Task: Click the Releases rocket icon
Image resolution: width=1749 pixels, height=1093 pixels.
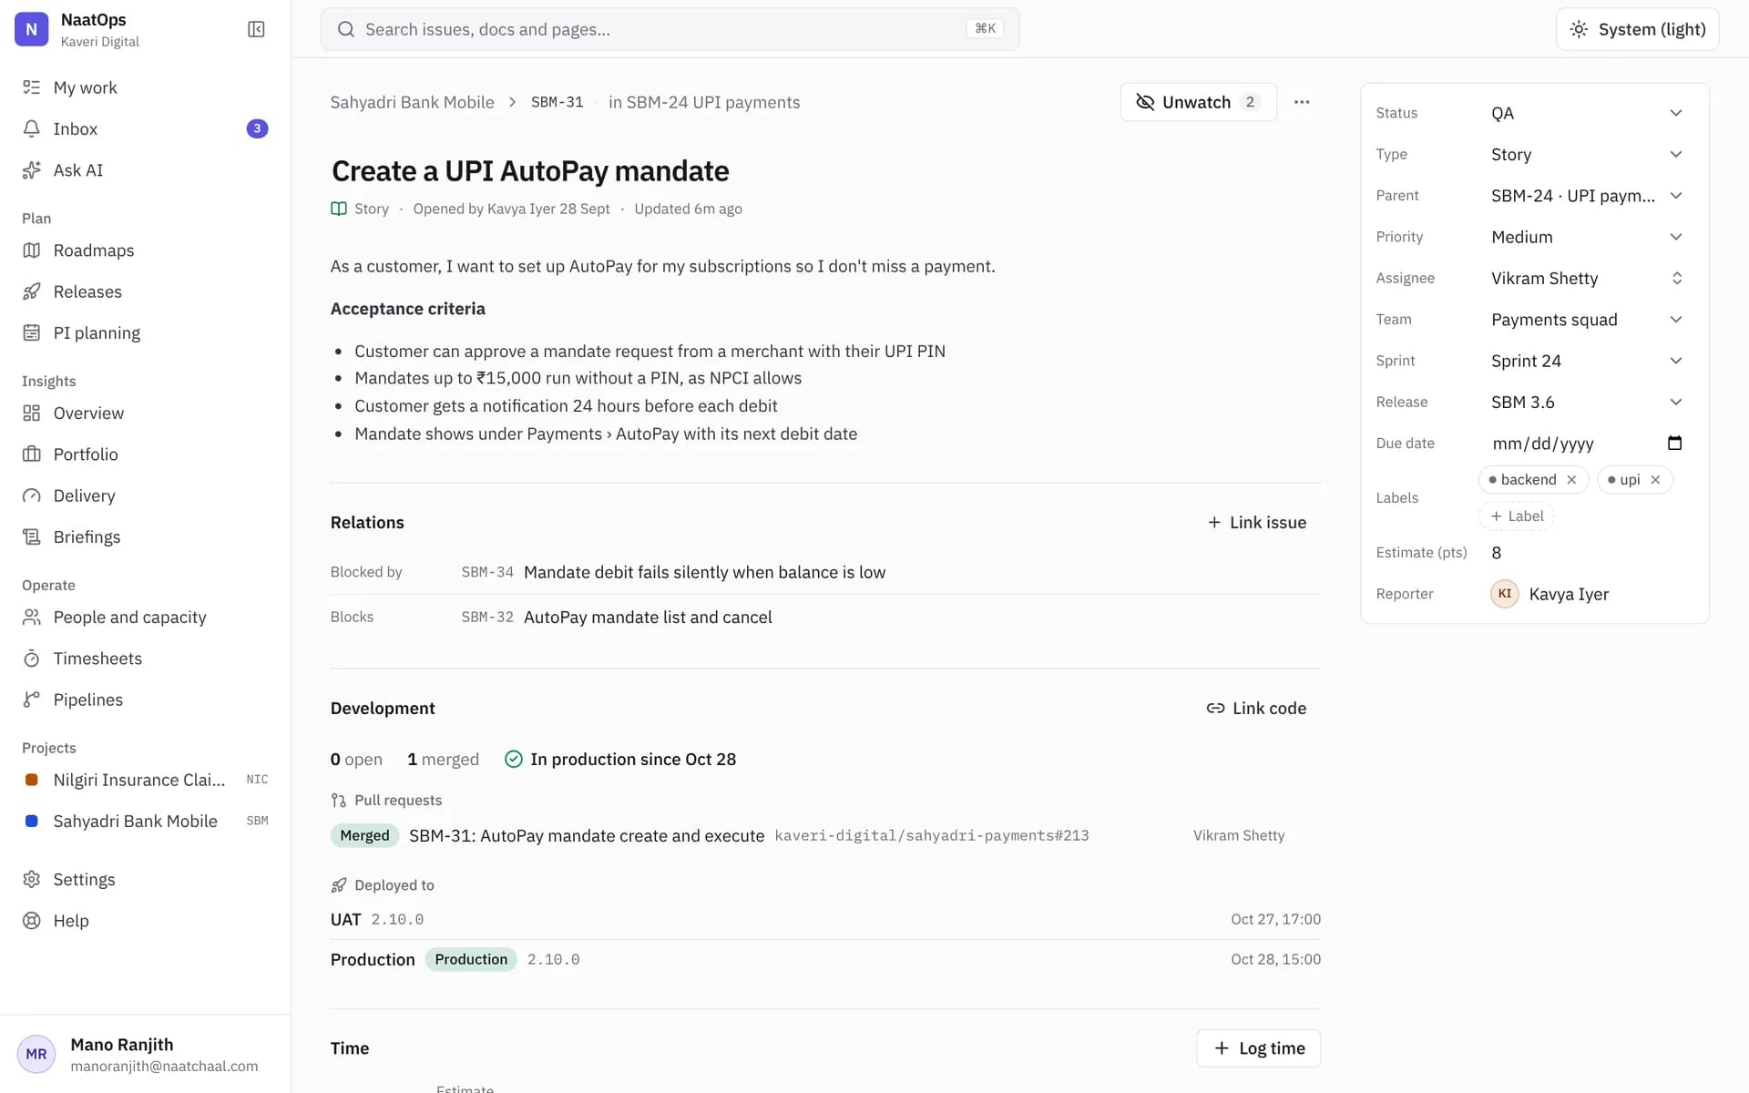Action: pos(32,291)
